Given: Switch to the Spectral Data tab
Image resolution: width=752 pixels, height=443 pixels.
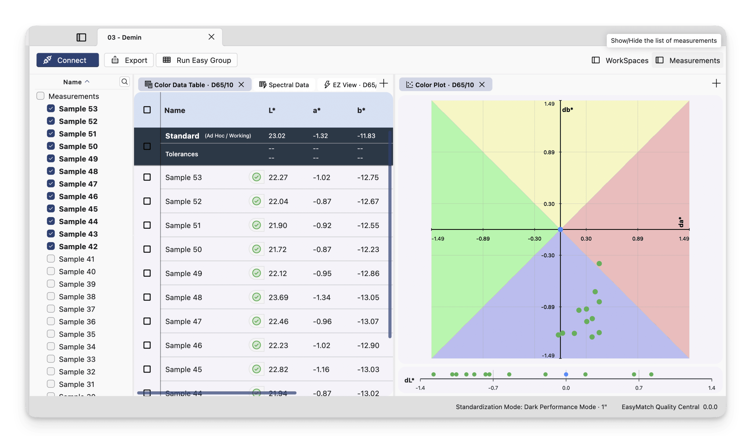Looking at the screenshot, I should [x=284, y=85].
